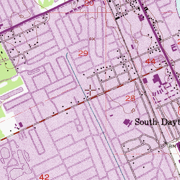
Task: Click the section number 44 label
Action: point(150,62)
